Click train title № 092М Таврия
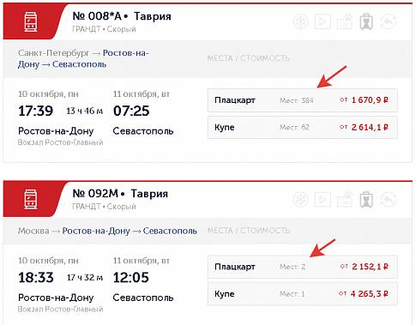Screen dimensions: 416x325 click(x=120, y=194)
